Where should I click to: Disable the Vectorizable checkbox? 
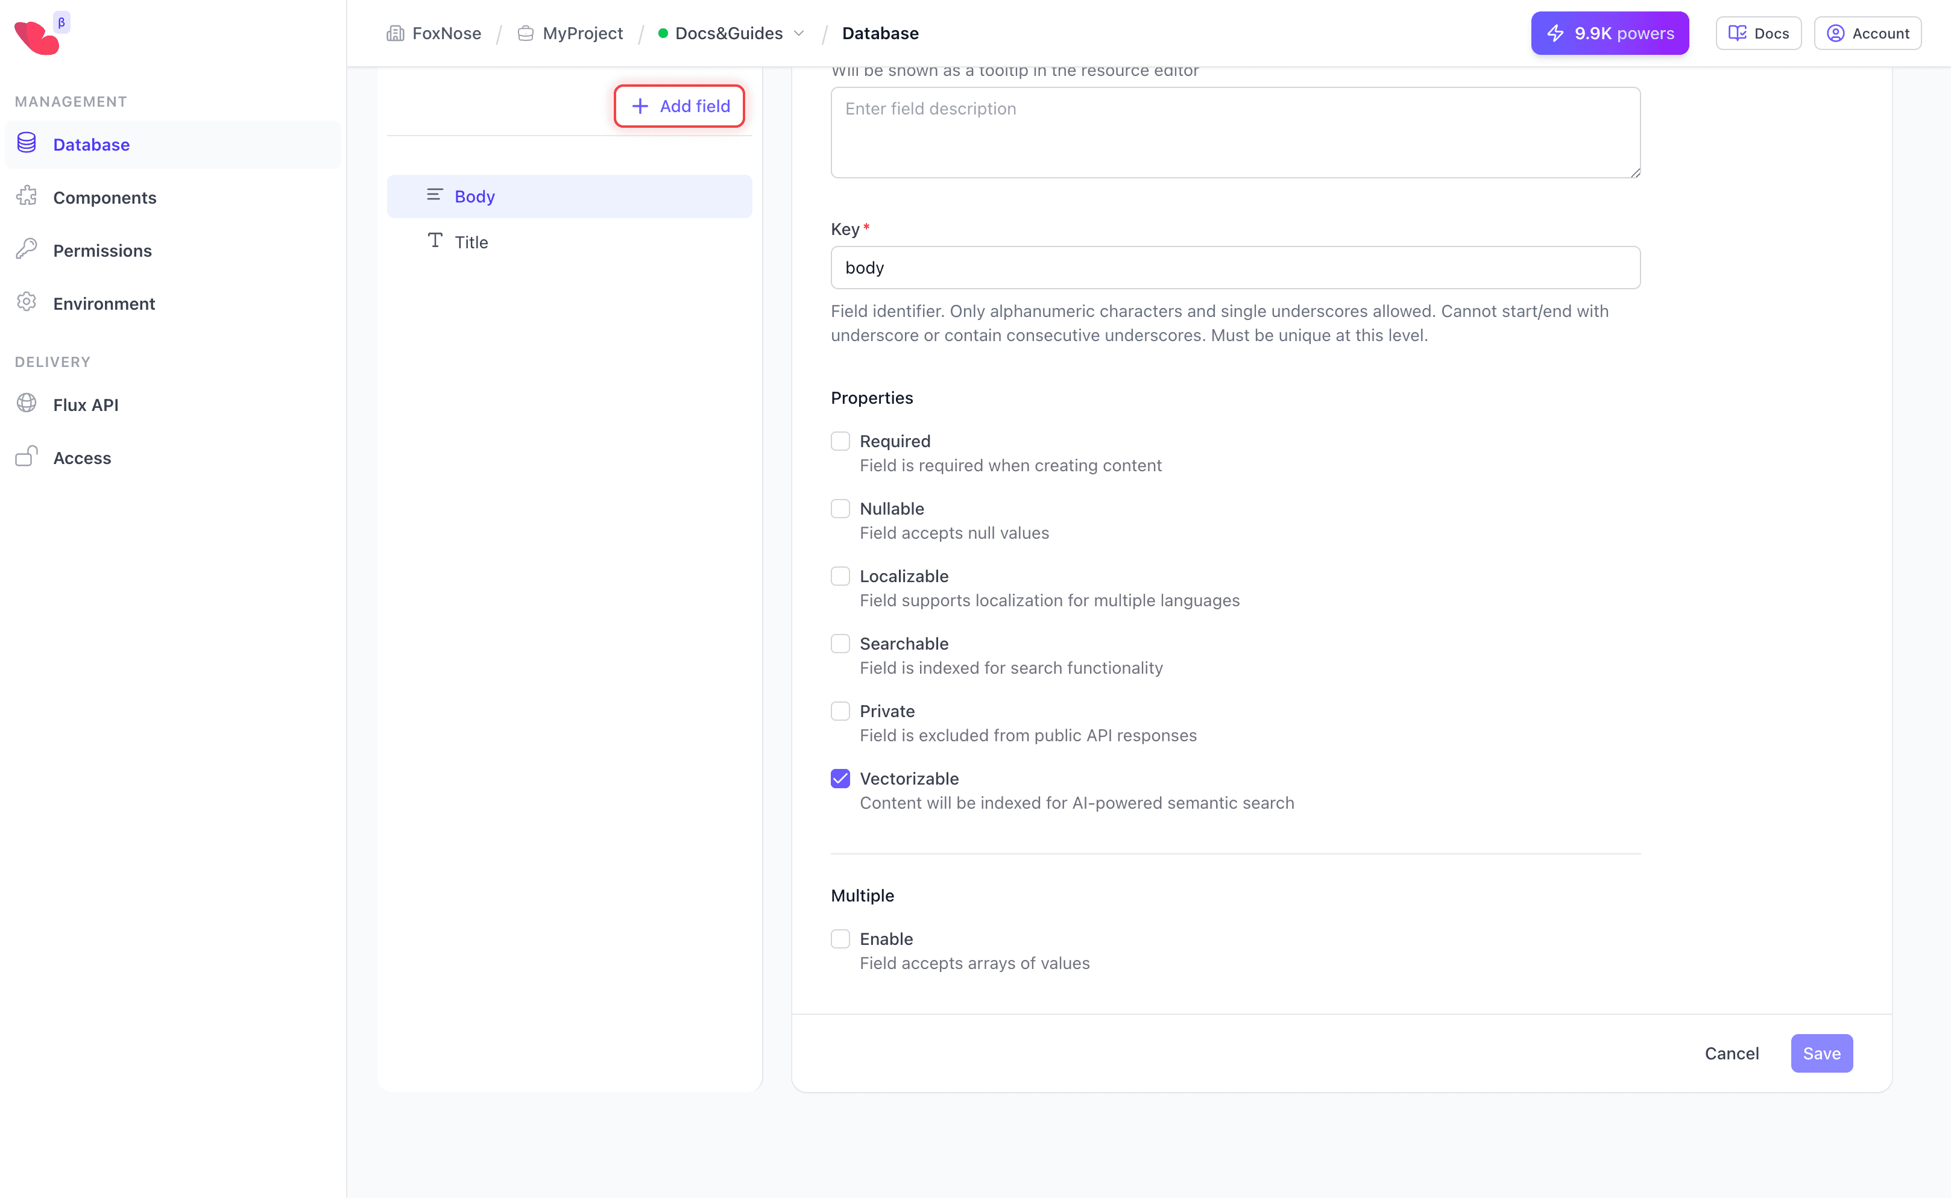click(840, 778)
